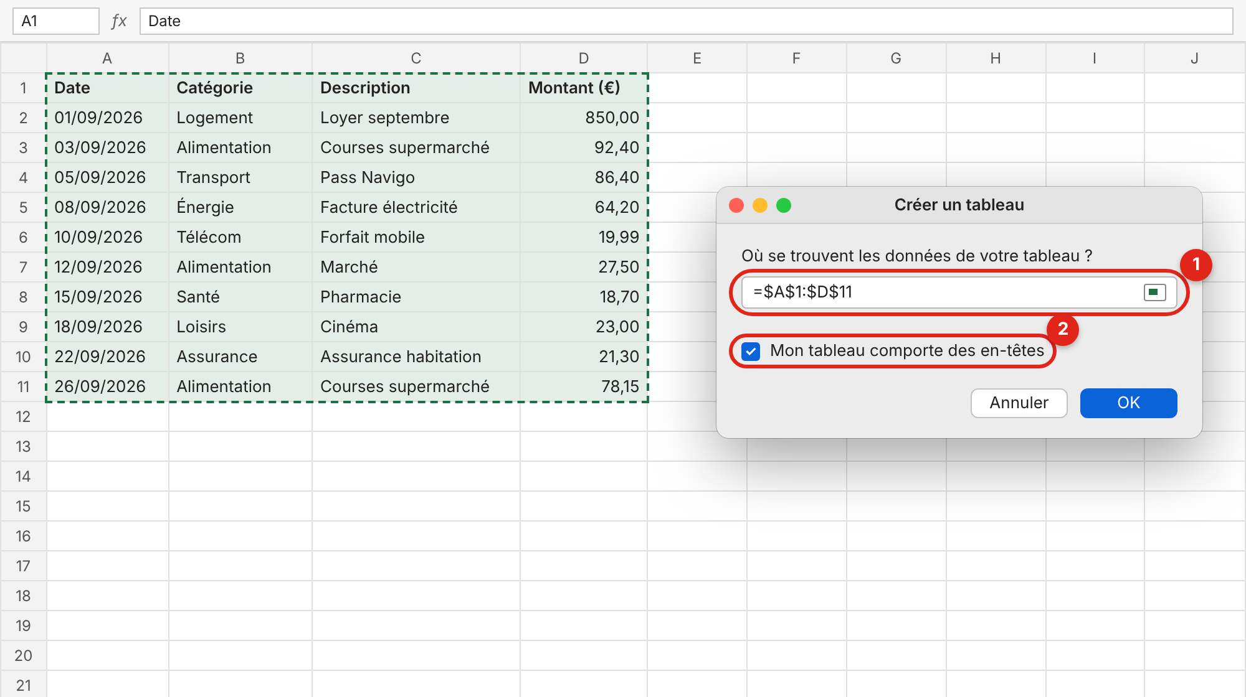
Task: Click the 'Assurance habitation' cell
Action: (x=416, y=357)
